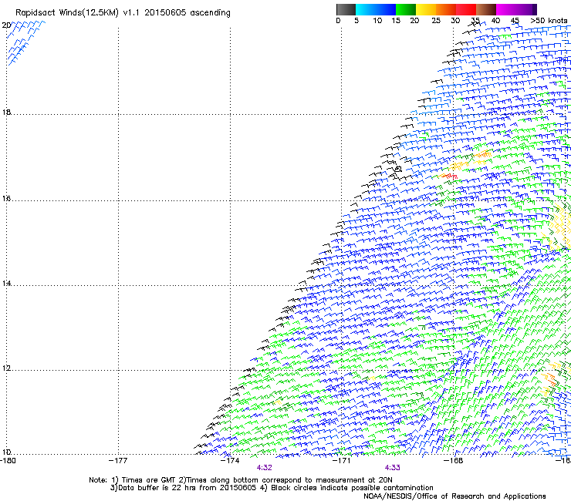Click the cyan wind barbs at top-left corner
Screen dimensions: 571x501
click(x=25, y=43)
